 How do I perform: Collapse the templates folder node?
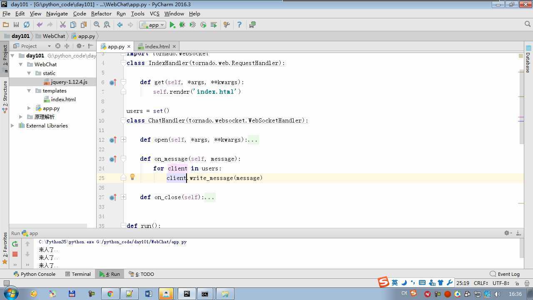coord(29,91)
